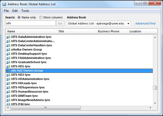Click group icon beside UITS-DesktopSupport-lync

[8, 54]
